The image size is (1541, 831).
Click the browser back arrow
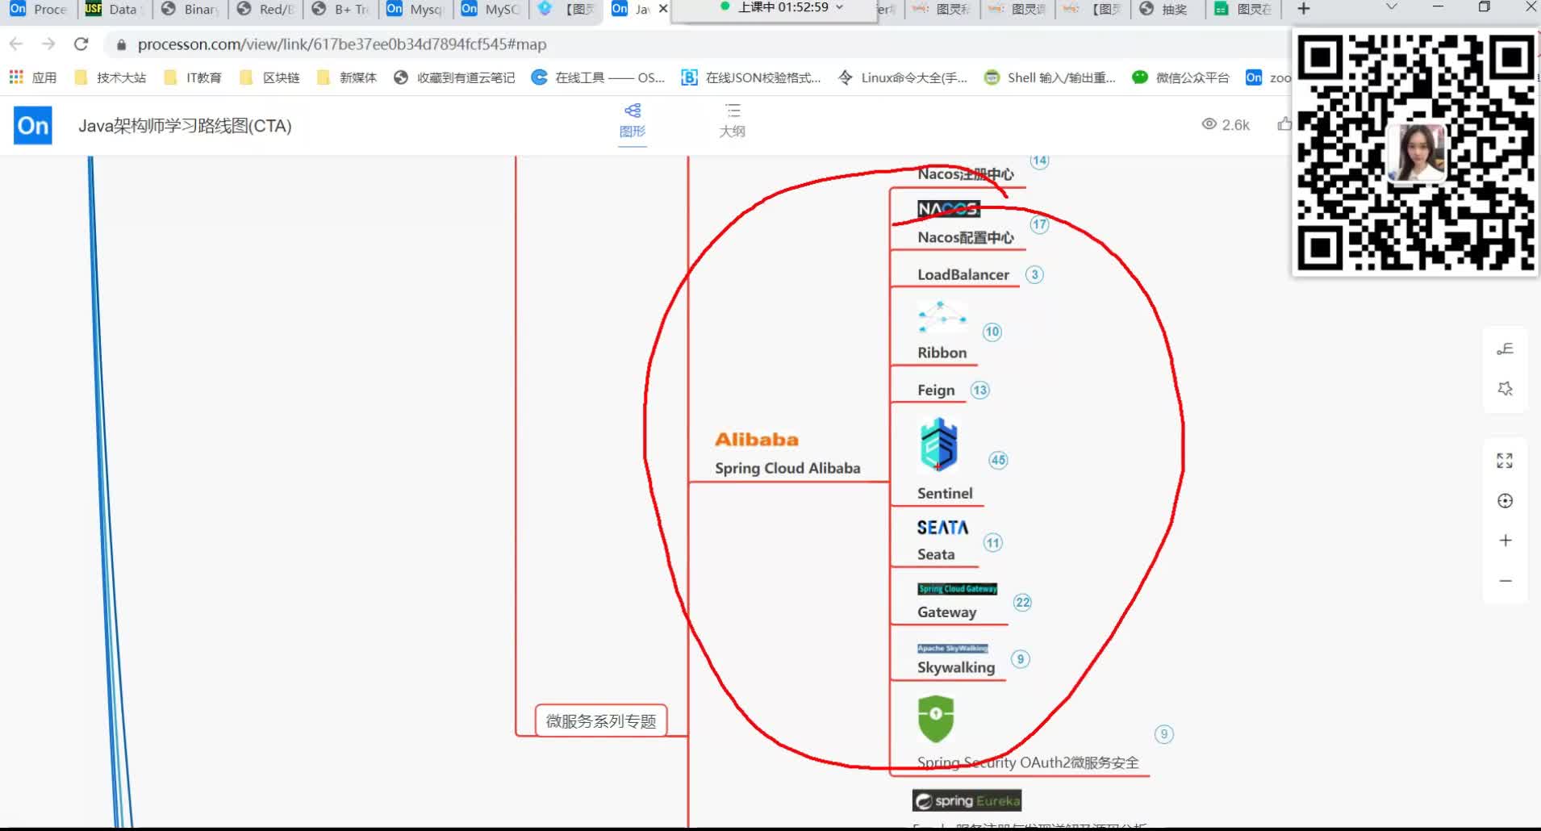click(16, 44)
